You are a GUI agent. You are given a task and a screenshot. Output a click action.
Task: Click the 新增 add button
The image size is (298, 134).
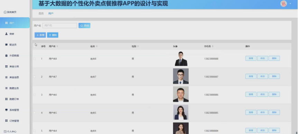coord(40,35)
